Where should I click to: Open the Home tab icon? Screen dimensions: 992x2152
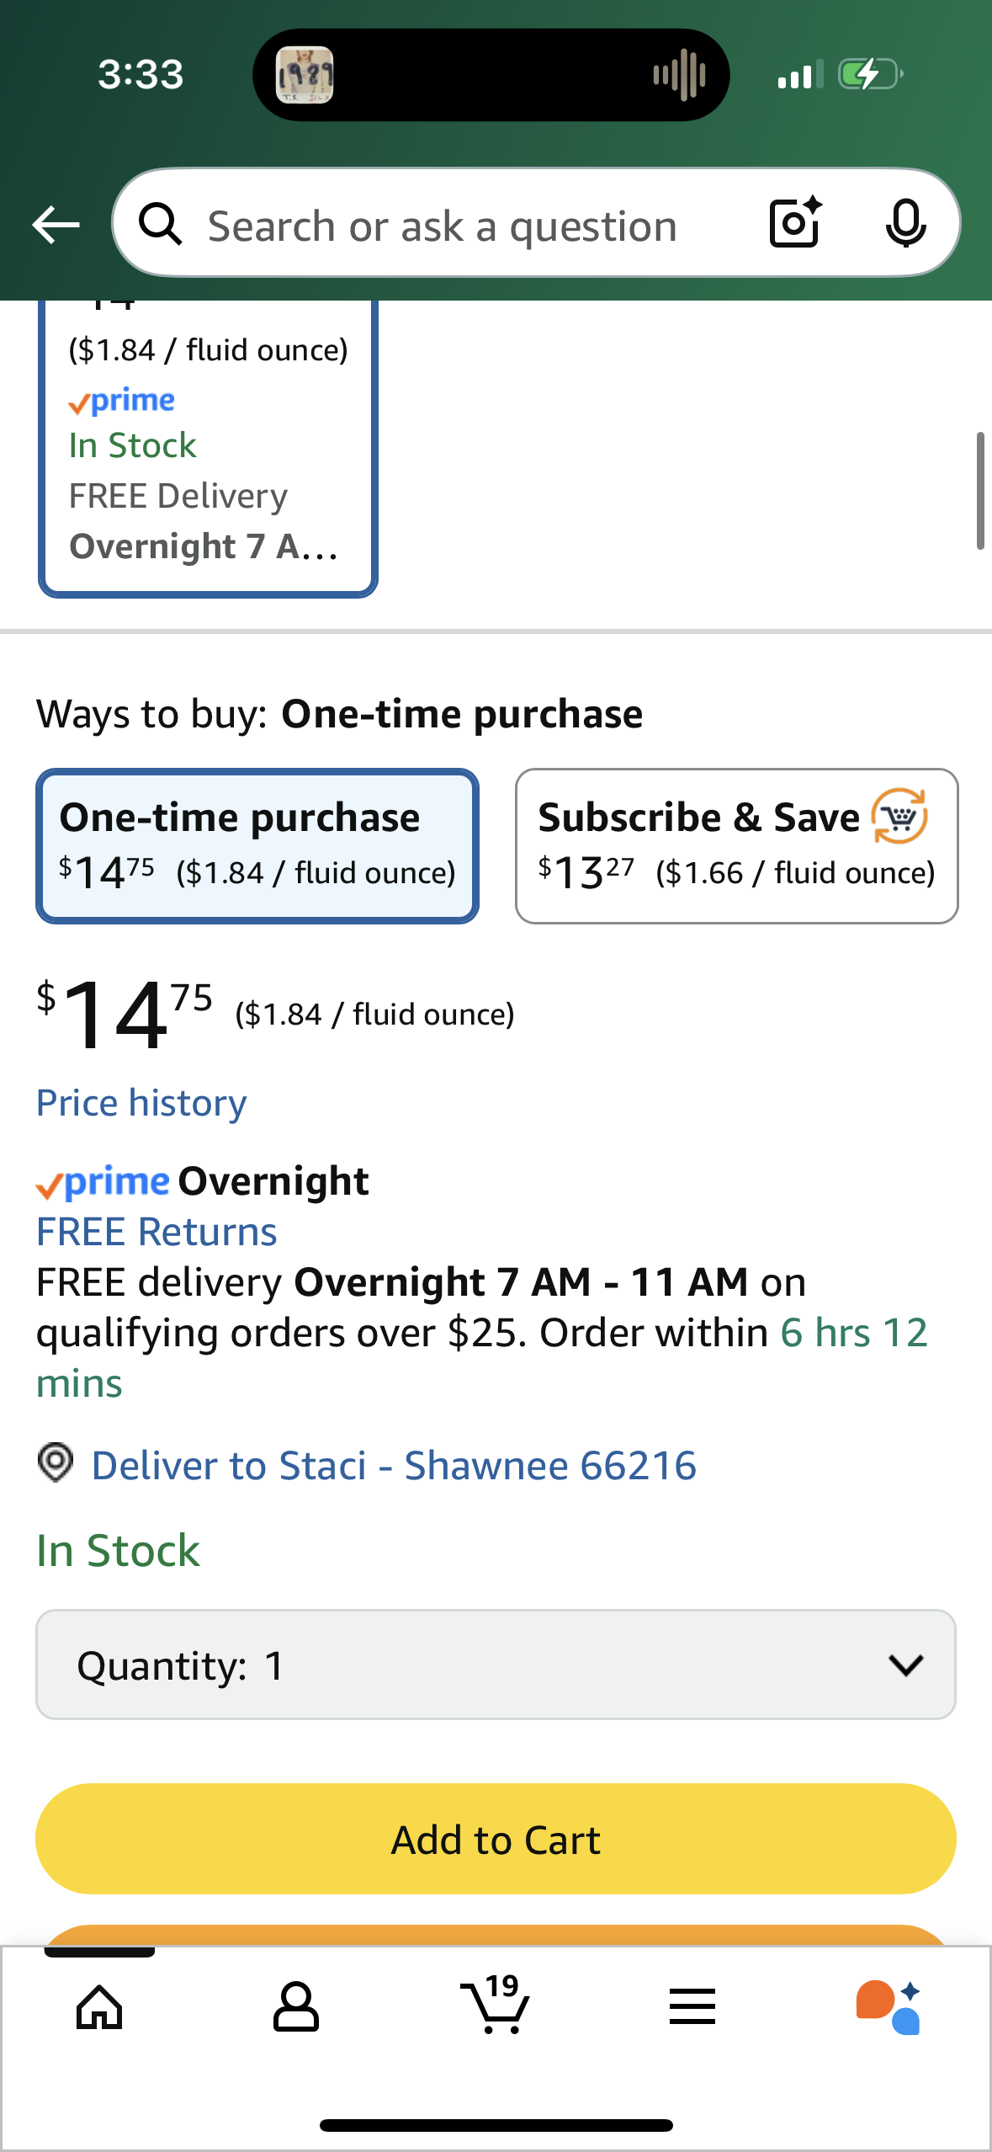(x=99, y=2007)
